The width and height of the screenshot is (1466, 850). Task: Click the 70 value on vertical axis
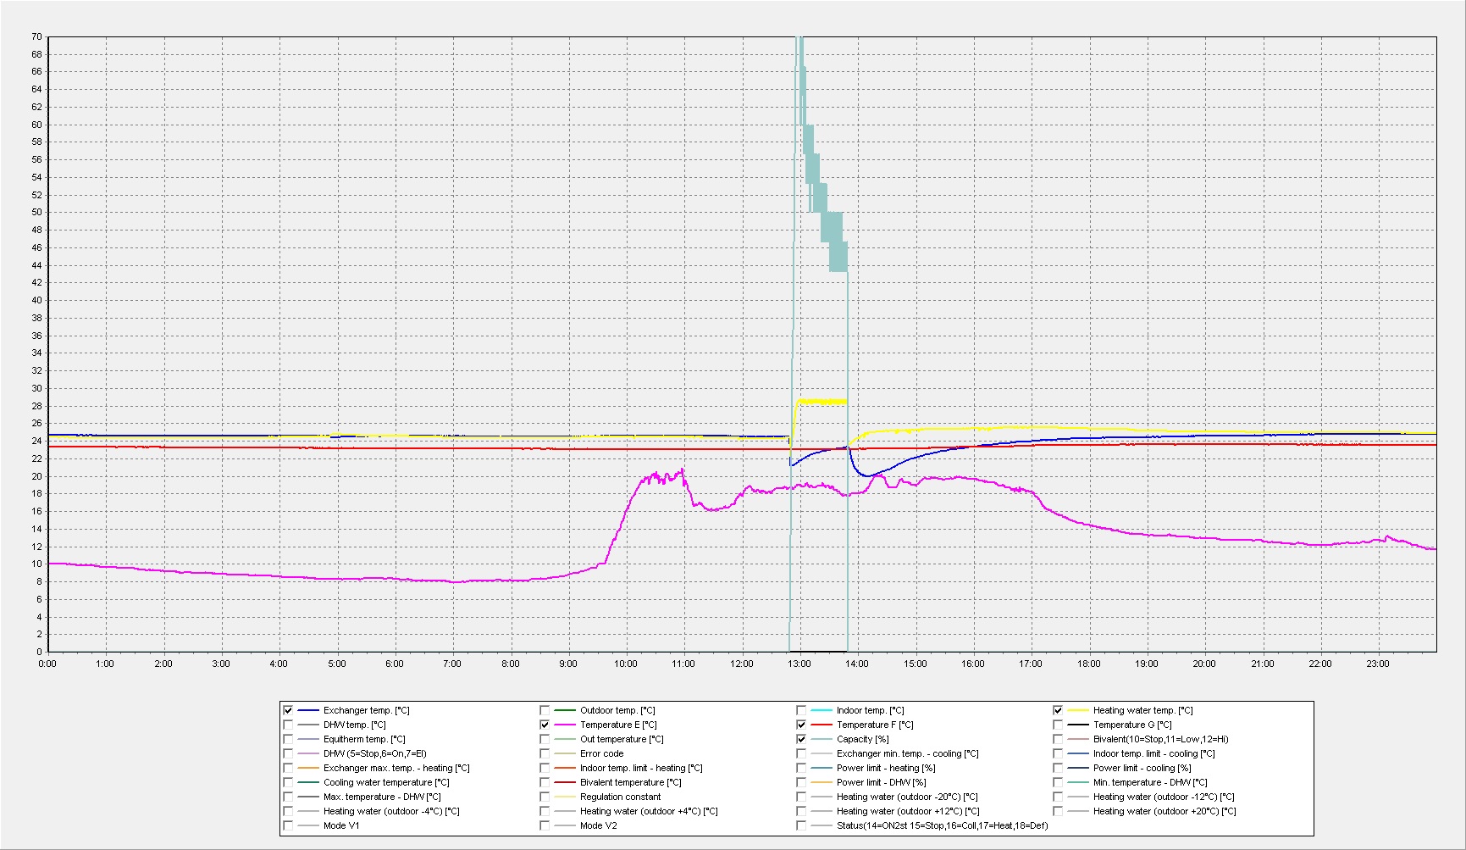pos(36,36)
